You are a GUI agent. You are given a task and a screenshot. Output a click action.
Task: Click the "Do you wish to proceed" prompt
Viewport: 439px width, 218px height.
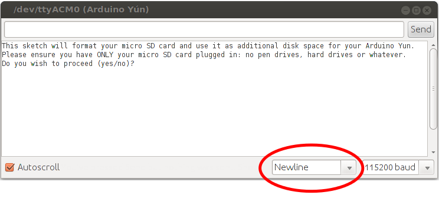click(68, 64)
